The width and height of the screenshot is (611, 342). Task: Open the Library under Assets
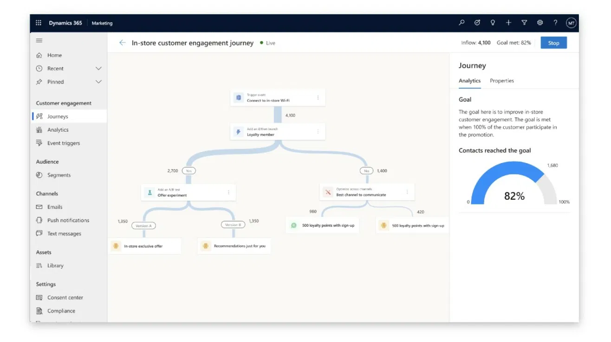click(x=55, y=266)
